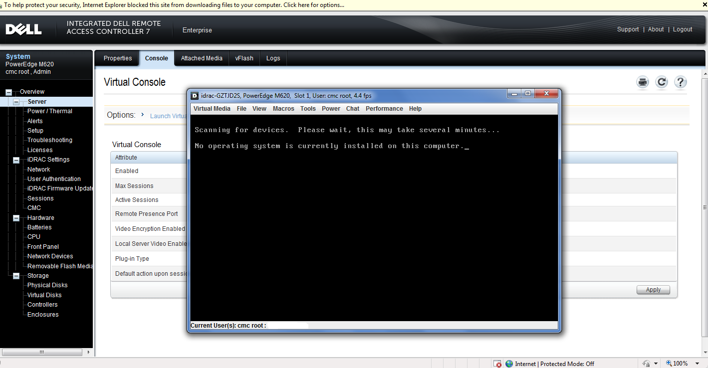Open the Tools menu

(308, 109)
